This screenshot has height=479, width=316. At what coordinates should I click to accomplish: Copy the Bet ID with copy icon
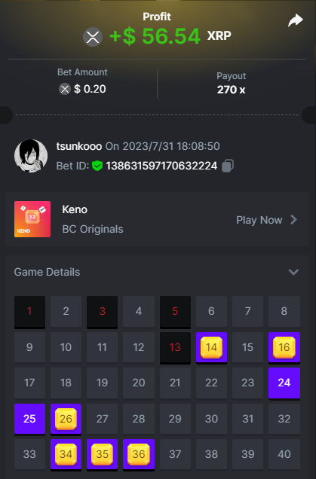point(228,166)
